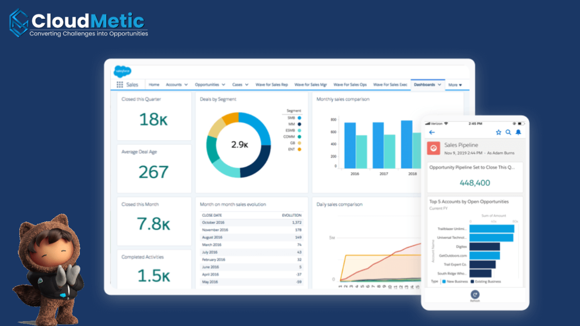Tap the Universal Technol... bar on phone

[492, 238]
